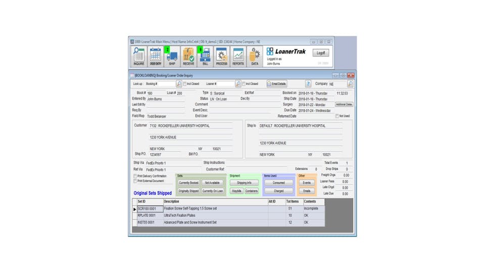View Consumed items used
Viewport: 485px width, 273px height.
coord(278,183)
